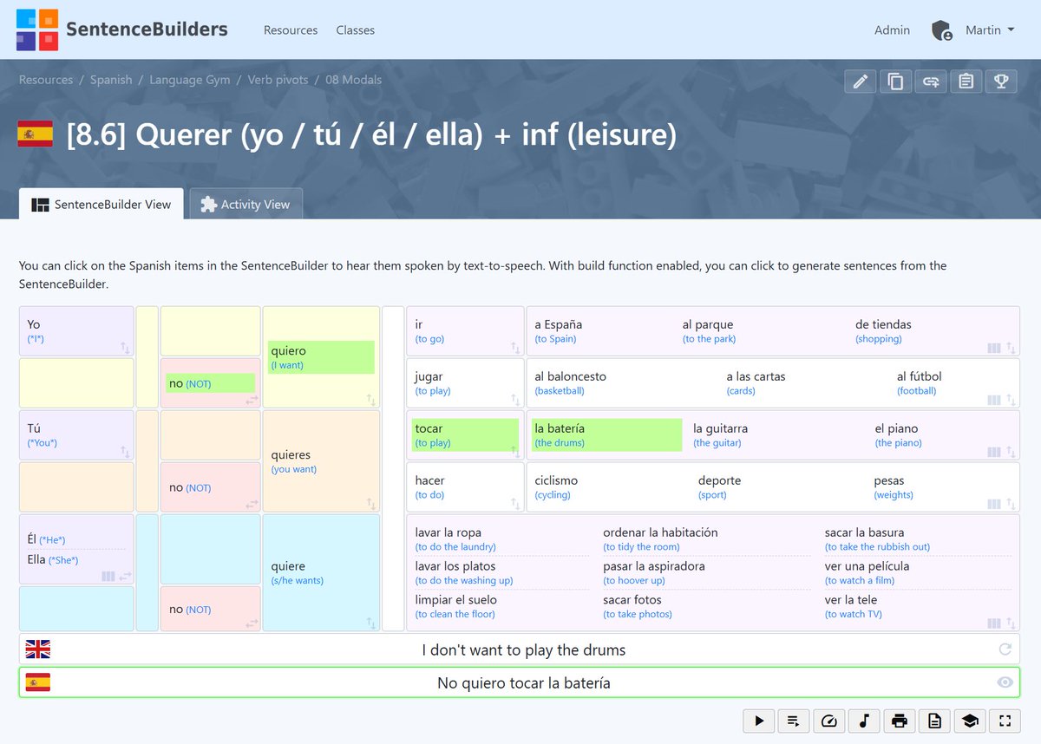Toggle the eye icon in Spanish sentence bar
1041x744 pixels.
click(1005, 682)
